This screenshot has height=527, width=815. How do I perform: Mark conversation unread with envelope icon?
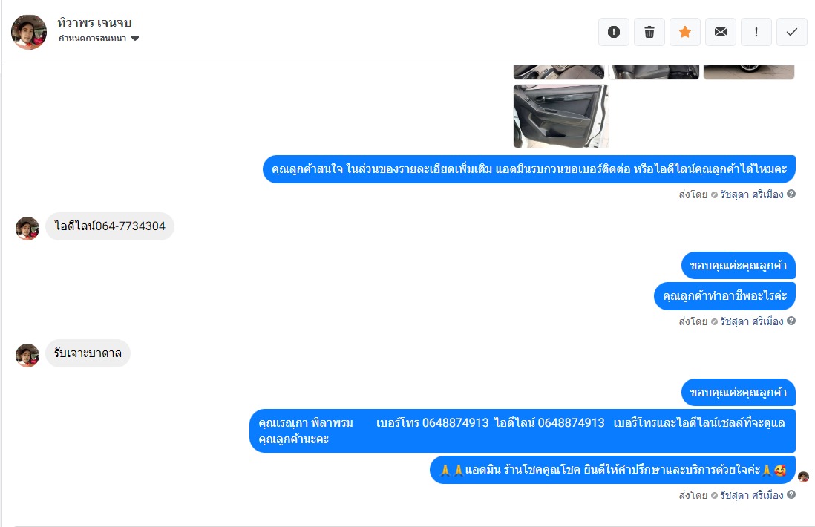(721, 32)
